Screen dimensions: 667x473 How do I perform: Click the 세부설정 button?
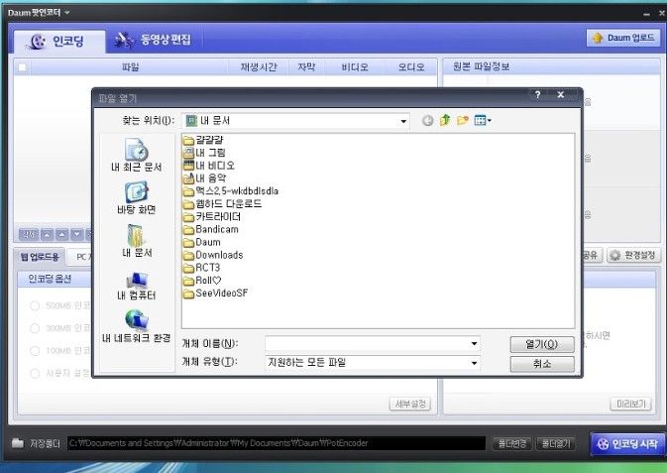tap(410, 404)
